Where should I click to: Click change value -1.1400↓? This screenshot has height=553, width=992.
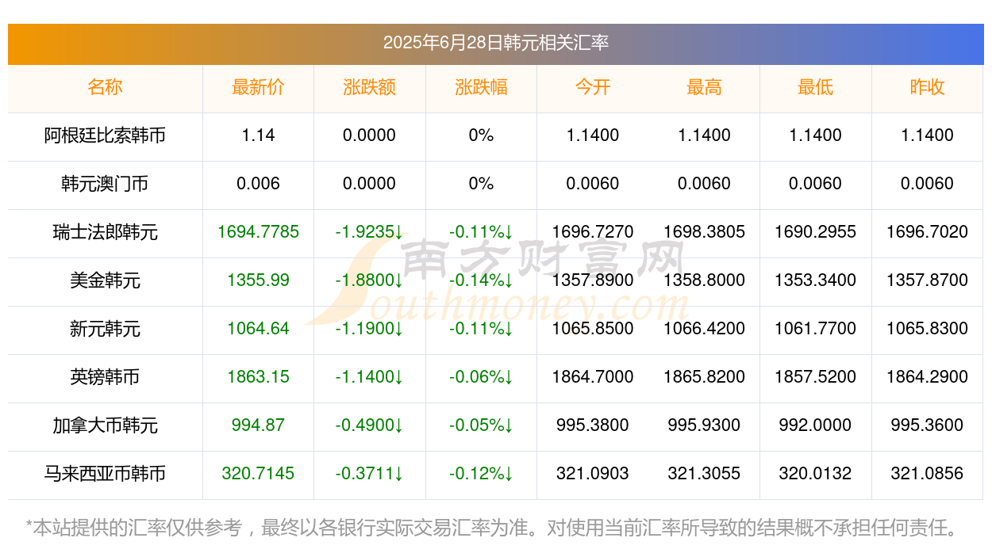[369, 377]
